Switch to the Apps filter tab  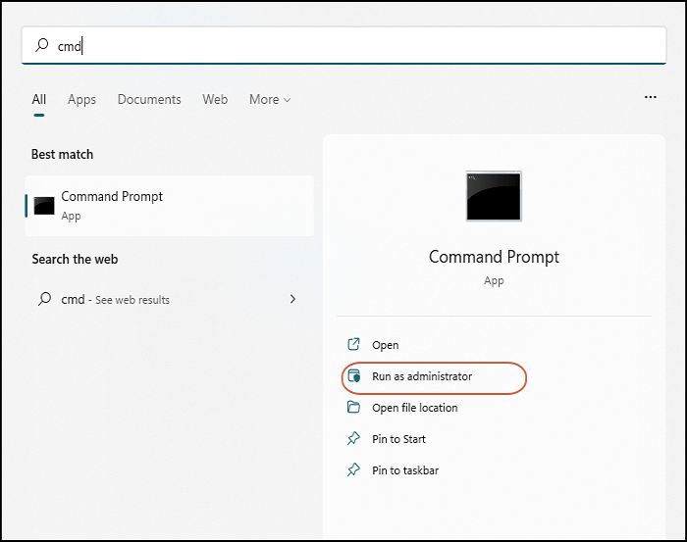pos(81,99)
